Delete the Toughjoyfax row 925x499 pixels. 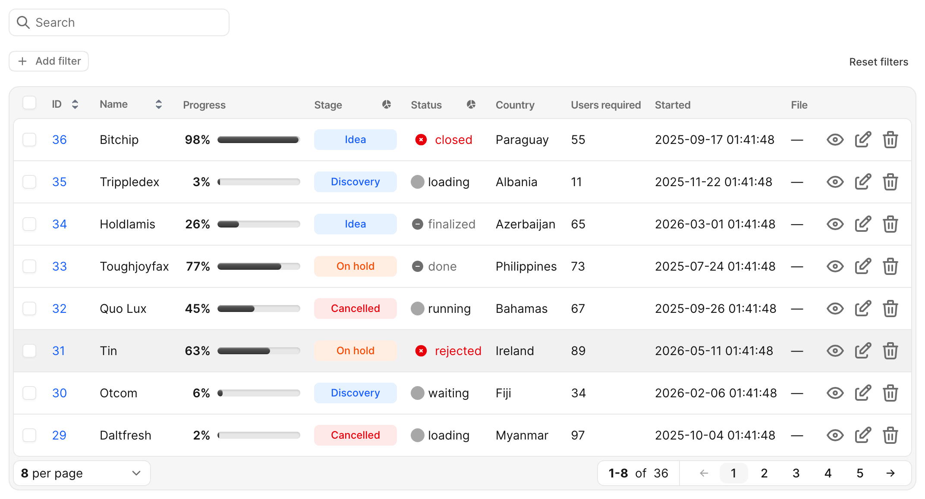[x=890, y=266]
